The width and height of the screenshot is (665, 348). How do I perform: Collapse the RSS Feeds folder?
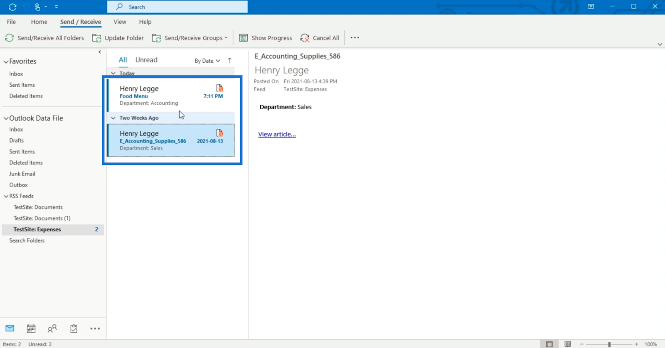[x=6, y=196]
